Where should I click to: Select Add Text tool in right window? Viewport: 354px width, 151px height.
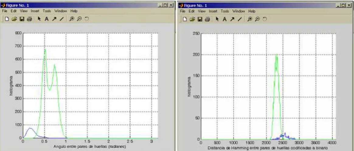pyautogui.click(x=224, y=19)
